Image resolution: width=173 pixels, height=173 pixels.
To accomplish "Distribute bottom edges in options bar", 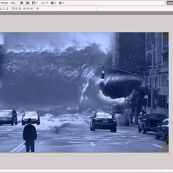I will coord(20,9).
